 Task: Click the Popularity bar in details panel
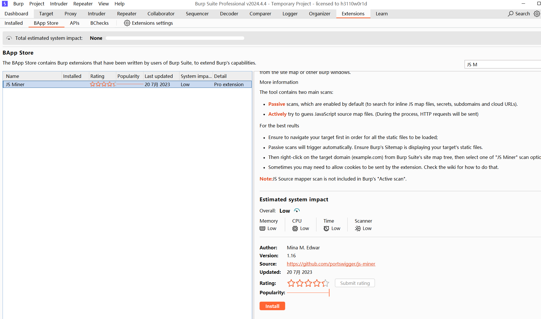click(x=308, y=293)
